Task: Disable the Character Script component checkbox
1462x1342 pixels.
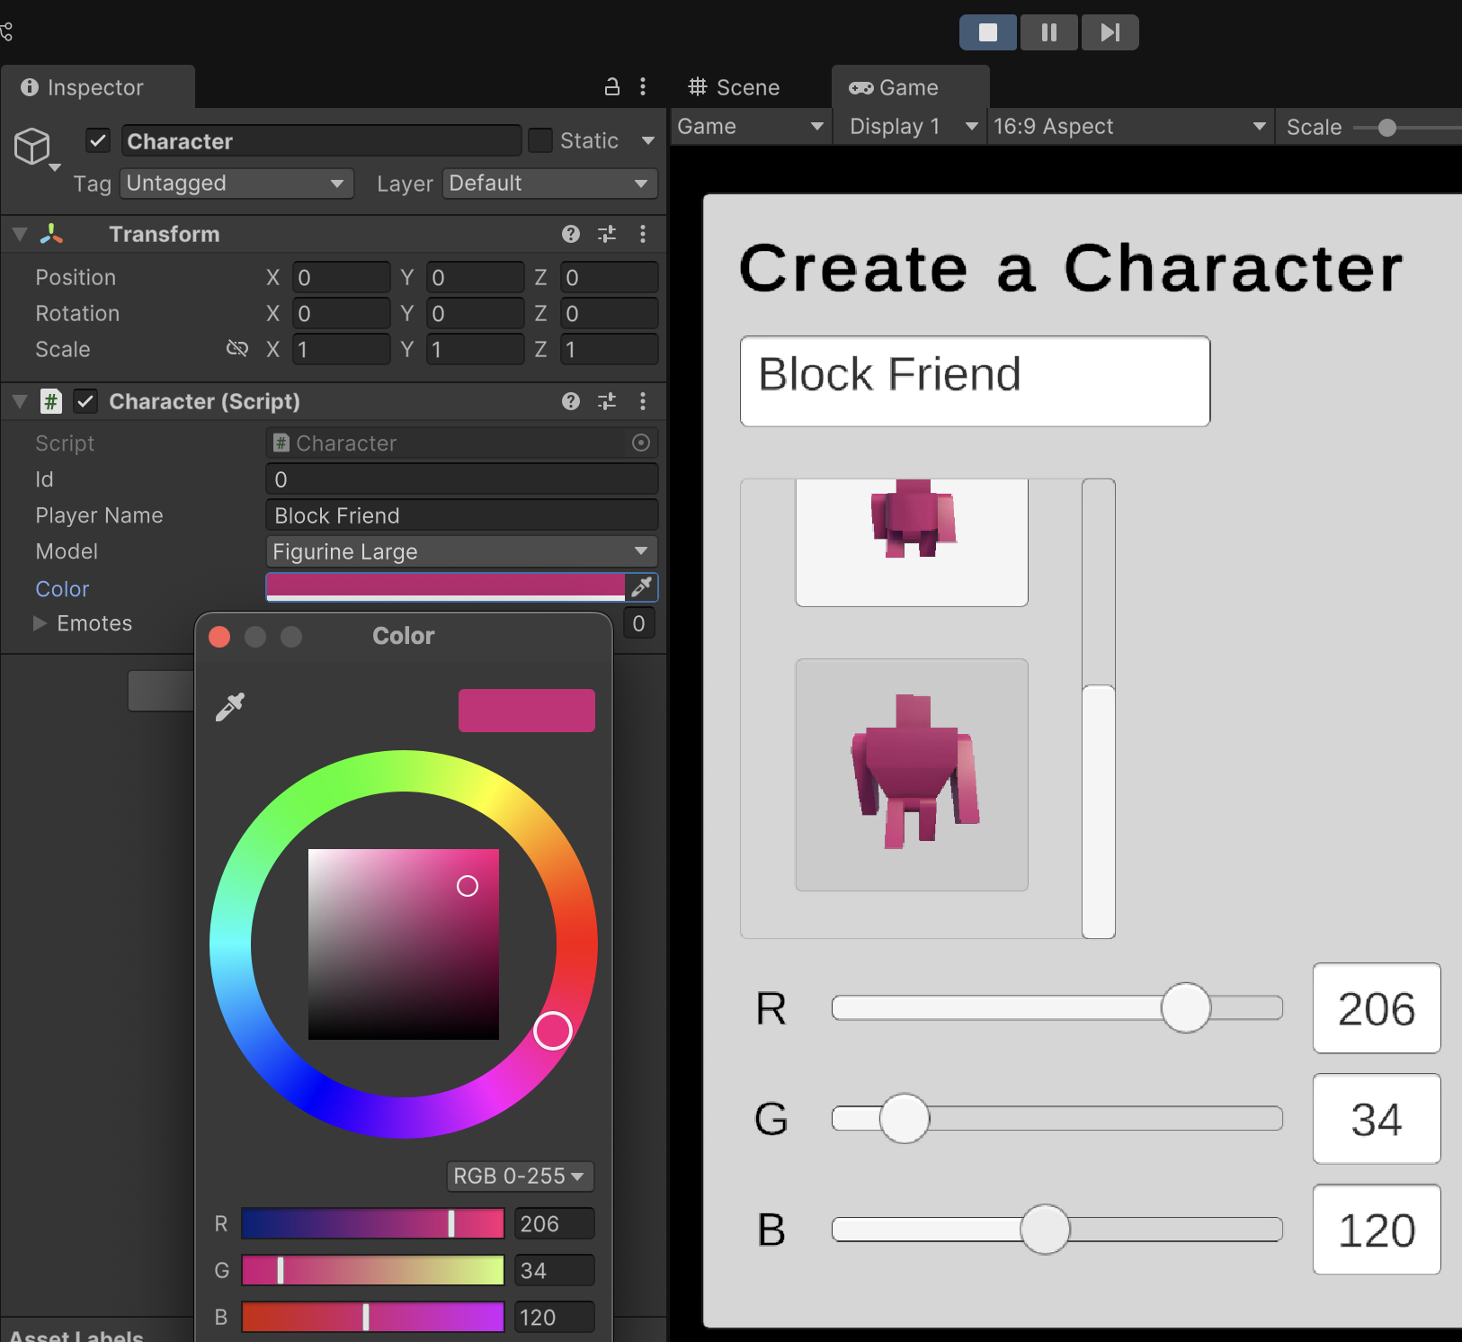Action: [85, 401]
